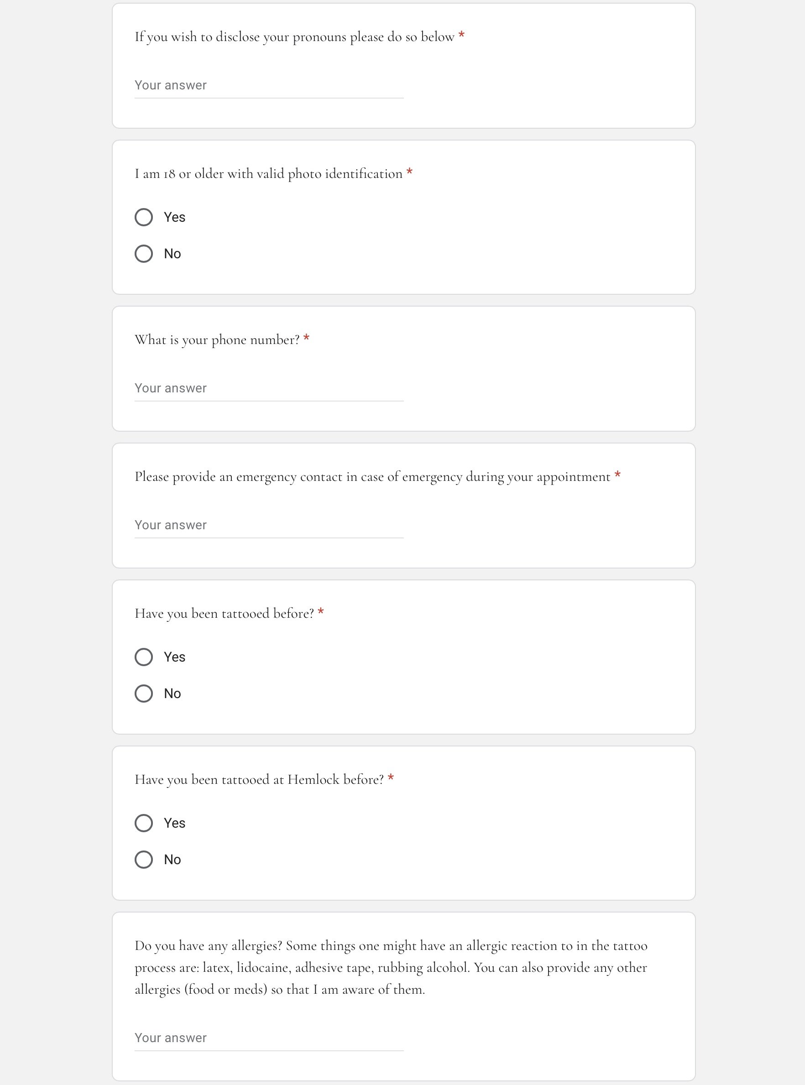The height and width of the screenshot is (1085, 805).
Task: Click 'Yes' label under Have you been tattooed before
Action: pos(174,657)
